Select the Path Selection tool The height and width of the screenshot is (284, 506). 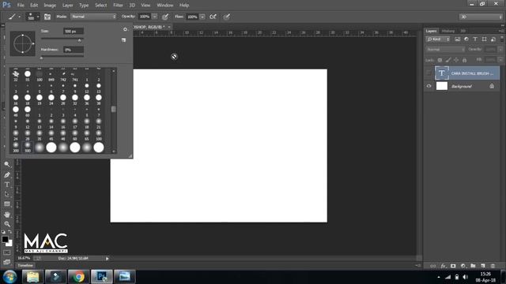click(7, 194)
